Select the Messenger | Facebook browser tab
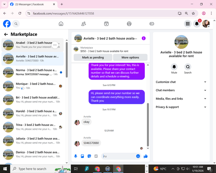The height and width of the screenshot is (173, 216). click(33, 4)
